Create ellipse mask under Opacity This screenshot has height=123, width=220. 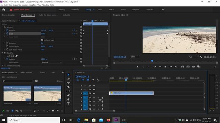pos(8,56)
